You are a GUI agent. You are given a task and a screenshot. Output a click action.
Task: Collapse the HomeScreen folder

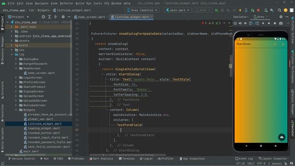(x=16, y=68)
